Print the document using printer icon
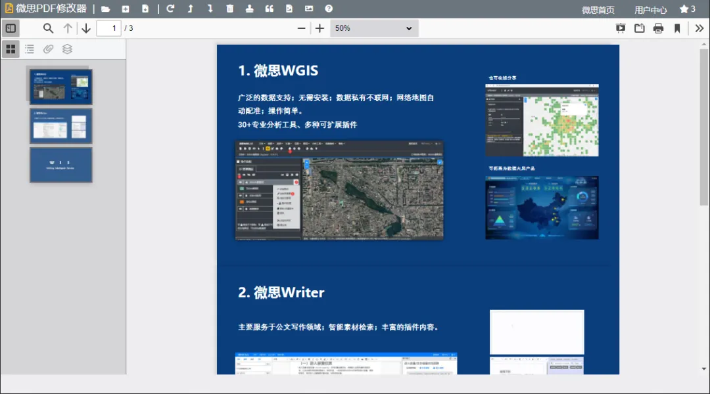Screen dimensions: 710x394 tap(658, 28)
